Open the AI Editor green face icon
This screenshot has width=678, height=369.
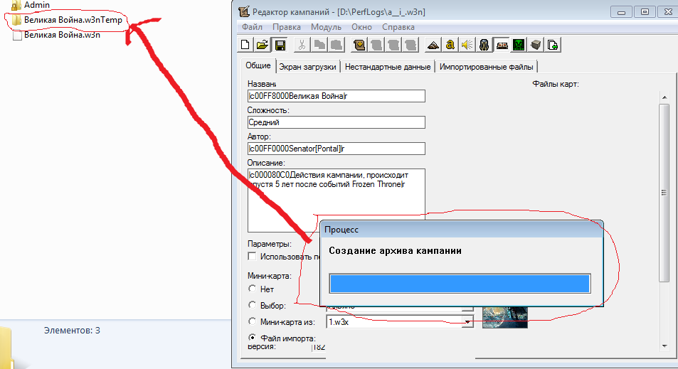tap(519, 45)
